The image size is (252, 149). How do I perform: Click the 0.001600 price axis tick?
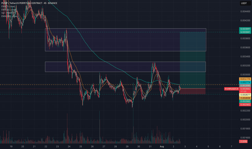click(245, 138)
